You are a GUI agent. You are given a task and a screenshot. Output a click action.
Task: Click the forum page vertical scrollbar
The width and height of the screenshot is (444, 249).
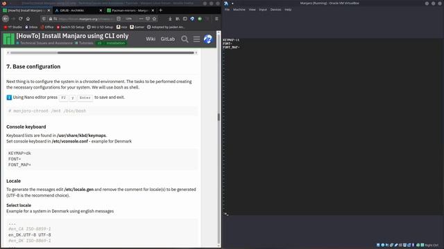pos(219,140)
